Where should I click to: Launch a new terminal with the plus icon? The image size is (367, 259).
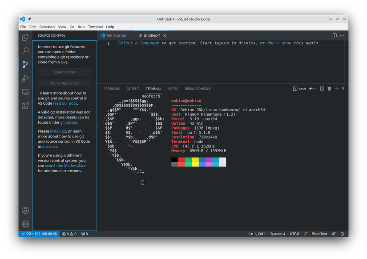tap(311, 88)
